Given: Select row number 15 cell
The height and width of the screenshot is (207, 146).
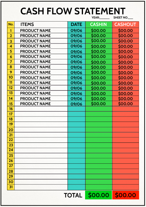Looking at the screenshot, I should 11,104.
